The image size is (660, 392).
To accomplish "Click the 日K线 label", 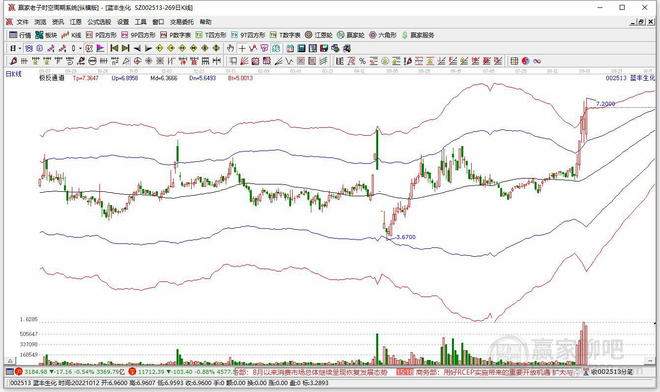I will 14,74.
